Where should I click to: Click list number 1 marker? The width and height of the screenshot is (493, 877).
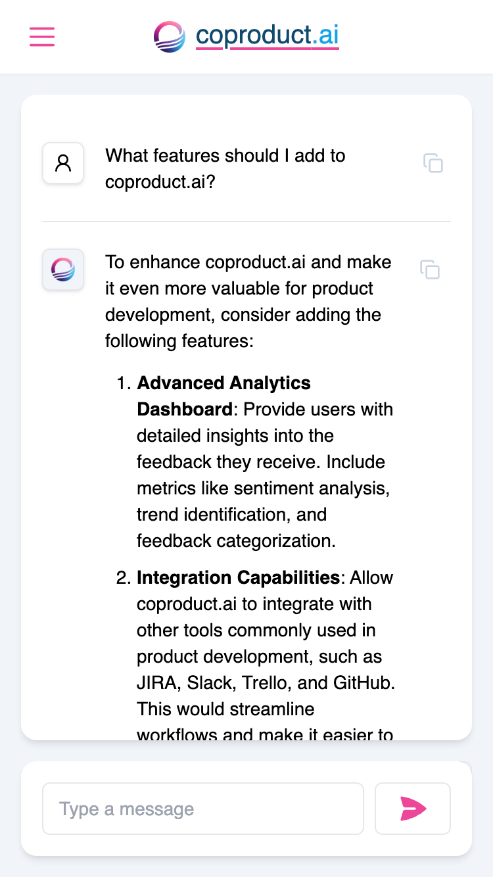(x=124, y=383)
